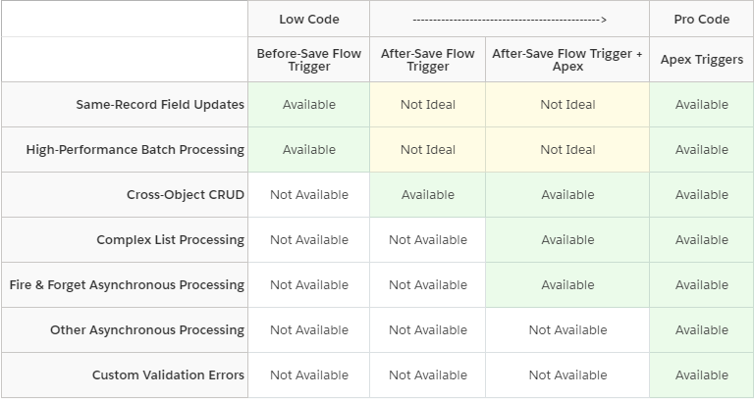The width and height of the screenshot is (754, 399).
Task: Click Not Available for After-Save + Apex Other Asynchronous
Action: (x=567, y=330)
